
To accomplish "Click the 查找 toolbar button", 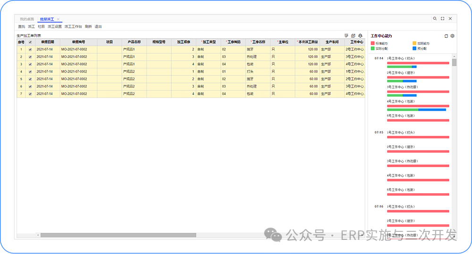I will 21,27.
